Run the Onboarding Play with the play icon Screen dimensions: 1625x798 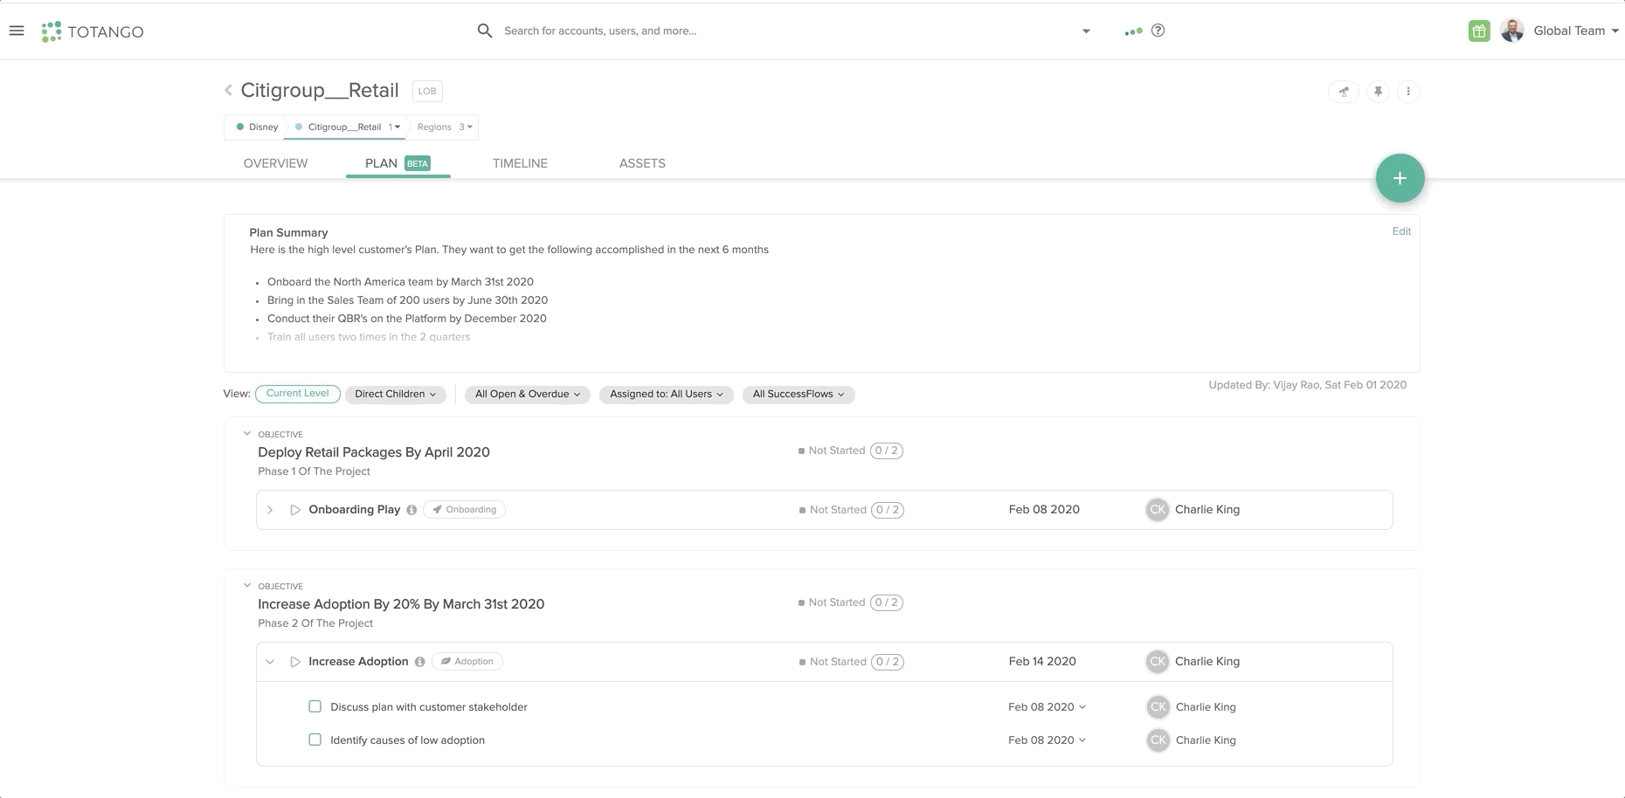click(x=295, y=510)
